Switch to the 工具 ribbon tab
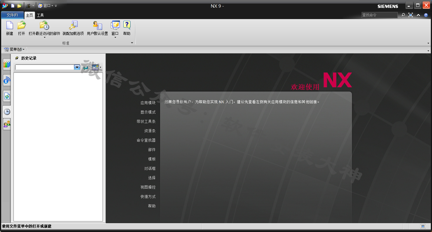This screenshot has width=432, height=232. click(40, 15)
